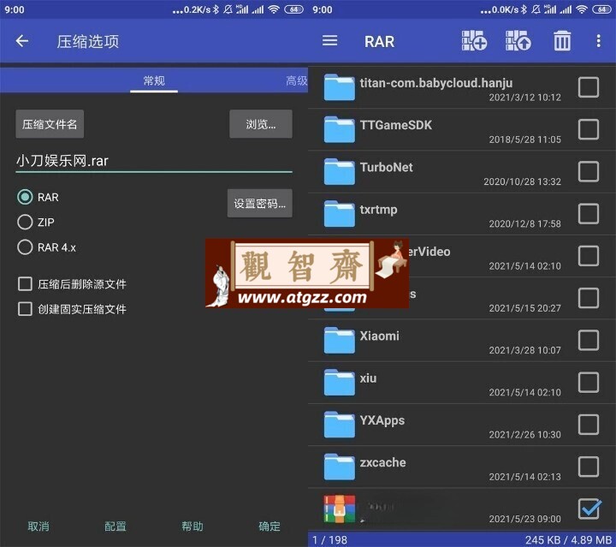Select the ZIP format radio button
The height and width of the screenshot is (547, 616).
pos(25,222)
